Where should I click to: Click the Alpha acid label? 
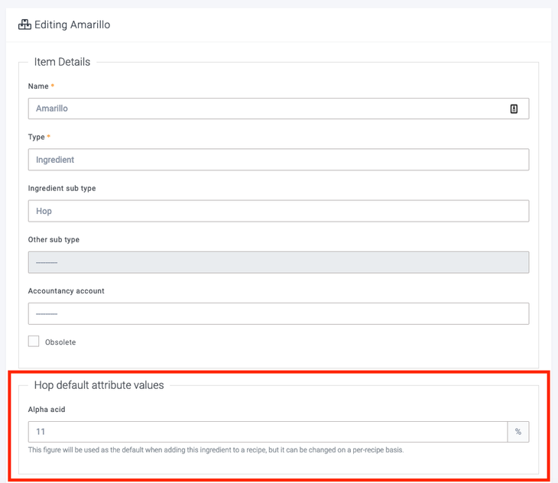point(47,410)
